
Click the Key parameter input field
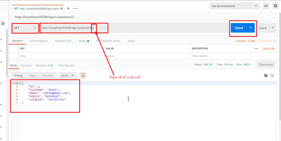tap(61, 56)
